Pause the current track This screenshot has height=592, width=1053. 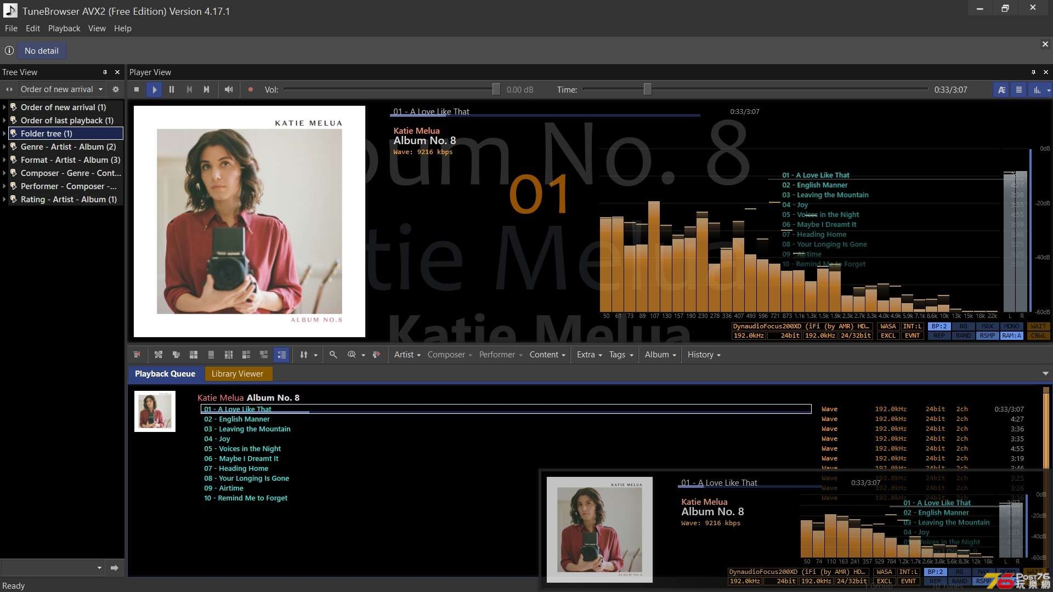click(x=172, y=89)
